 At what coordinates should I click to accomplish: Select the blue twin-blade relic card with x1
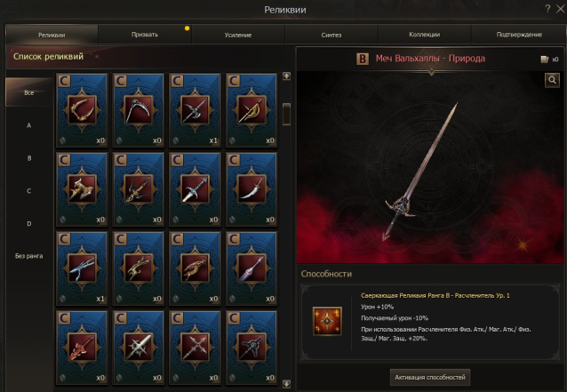(x=82, y=268)
